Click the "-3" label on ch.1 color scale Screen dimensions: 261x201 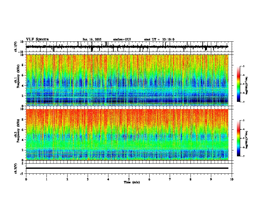(x=243, y=66)
